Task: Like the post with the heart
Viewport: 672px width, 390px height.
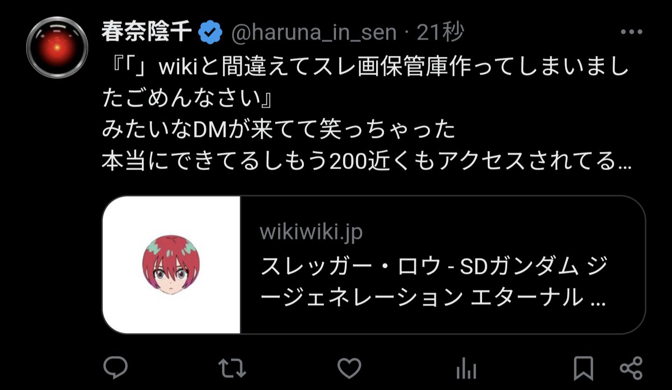Action: 350,368
